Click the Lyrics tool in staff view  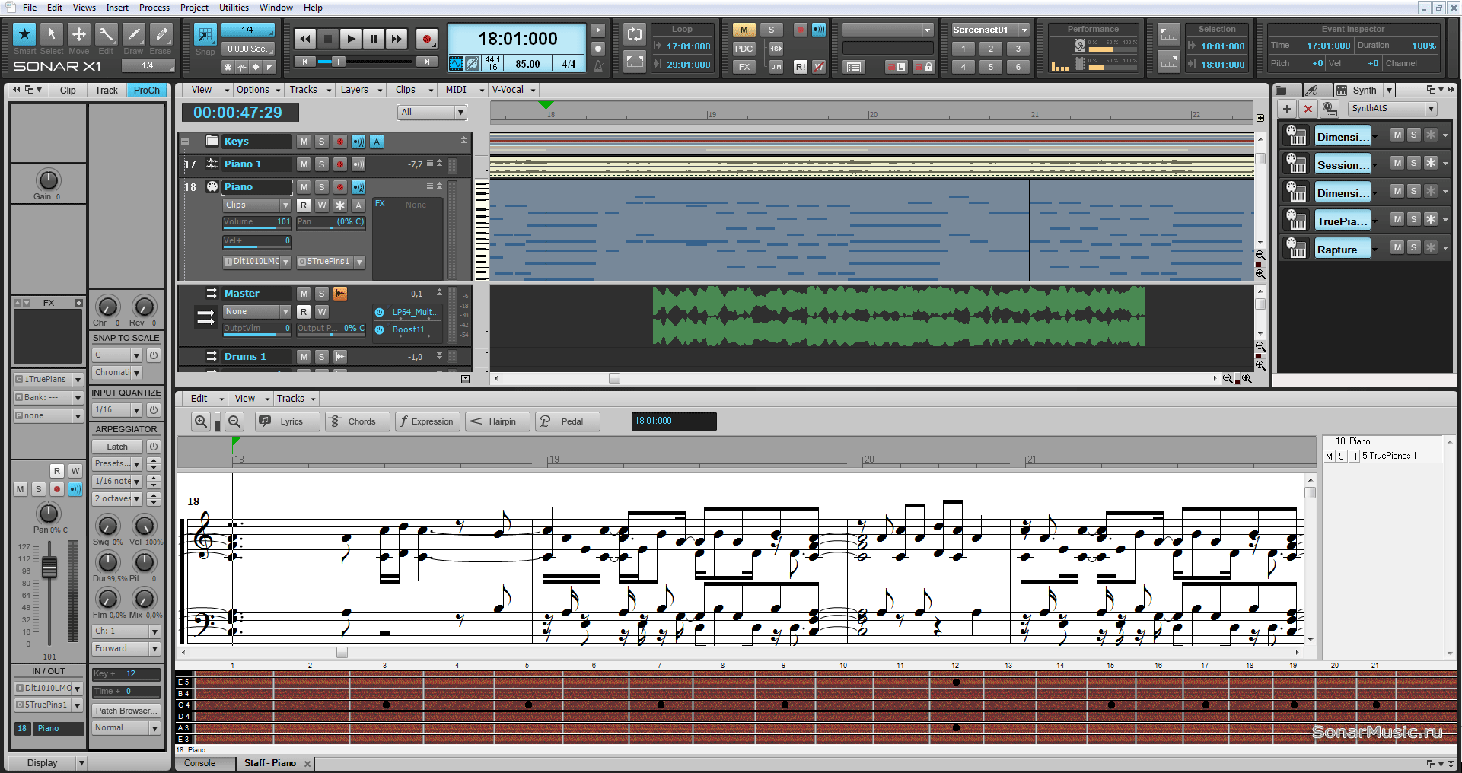[x=287, y=421]
